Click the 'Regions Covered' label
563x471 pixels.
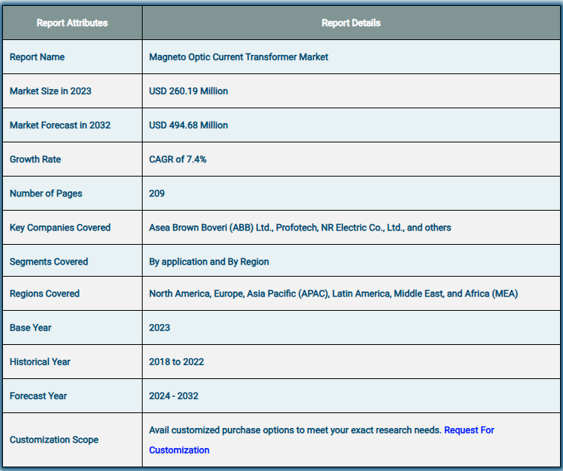45,294
